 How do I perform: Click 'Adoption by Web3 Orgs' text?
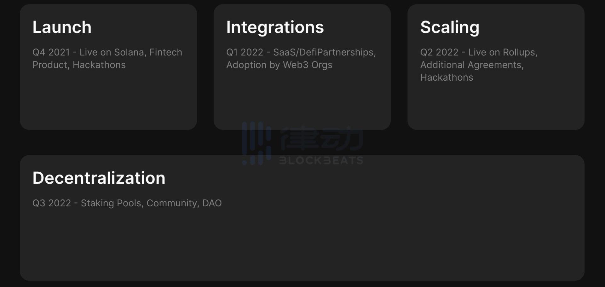279,65
